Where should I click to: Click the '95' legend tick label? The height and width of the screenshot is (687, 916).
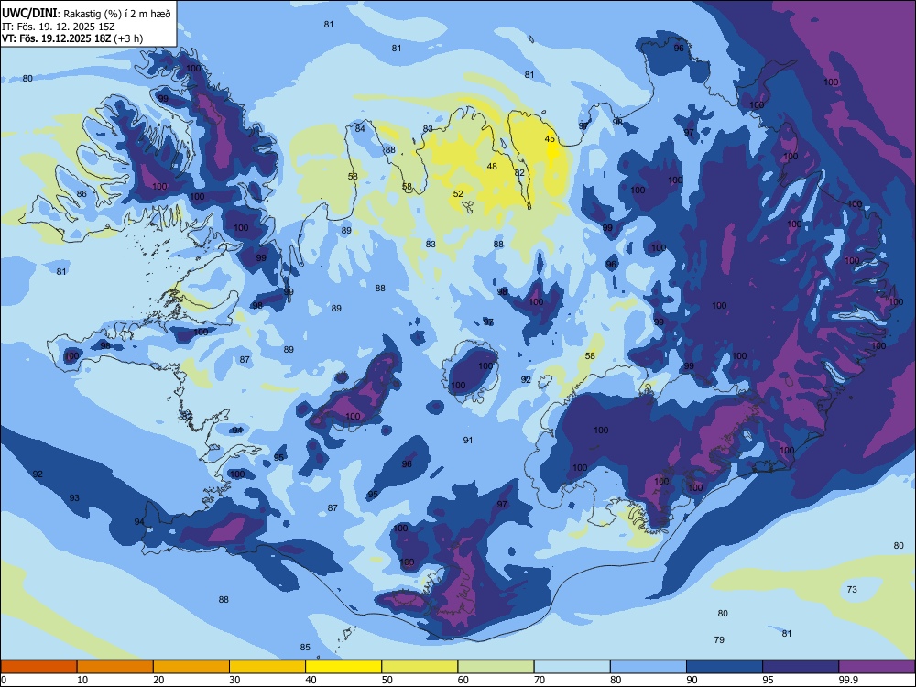[768, 680]
